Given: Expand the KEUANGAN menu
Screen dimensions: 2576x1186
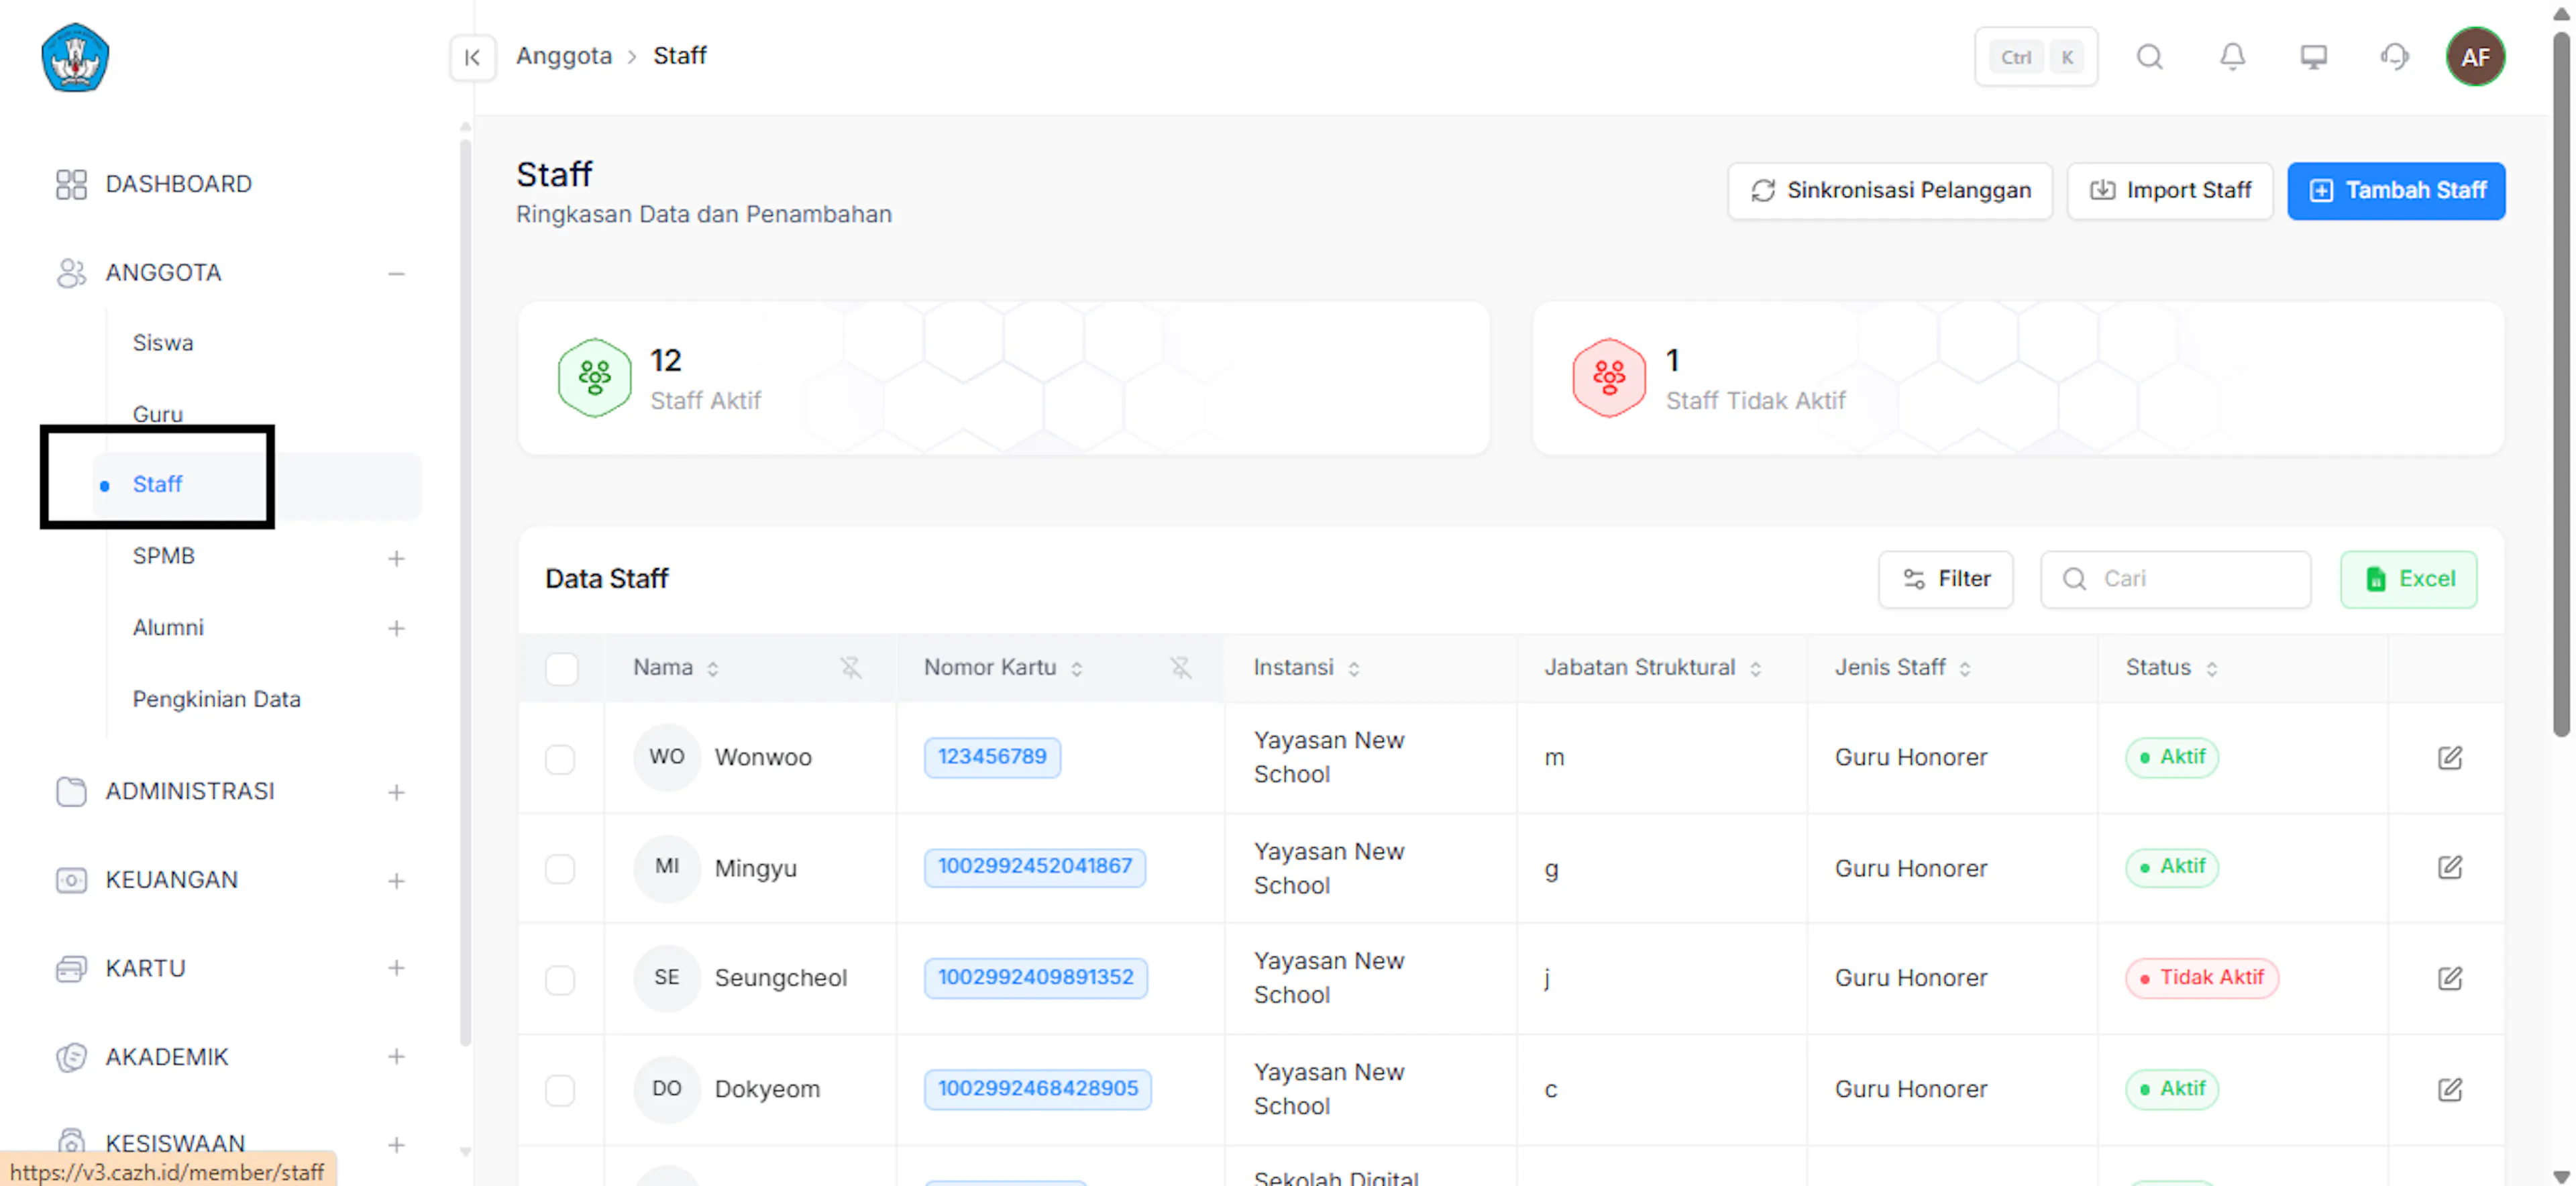Looking at the screenshot, I should [396, 881].
